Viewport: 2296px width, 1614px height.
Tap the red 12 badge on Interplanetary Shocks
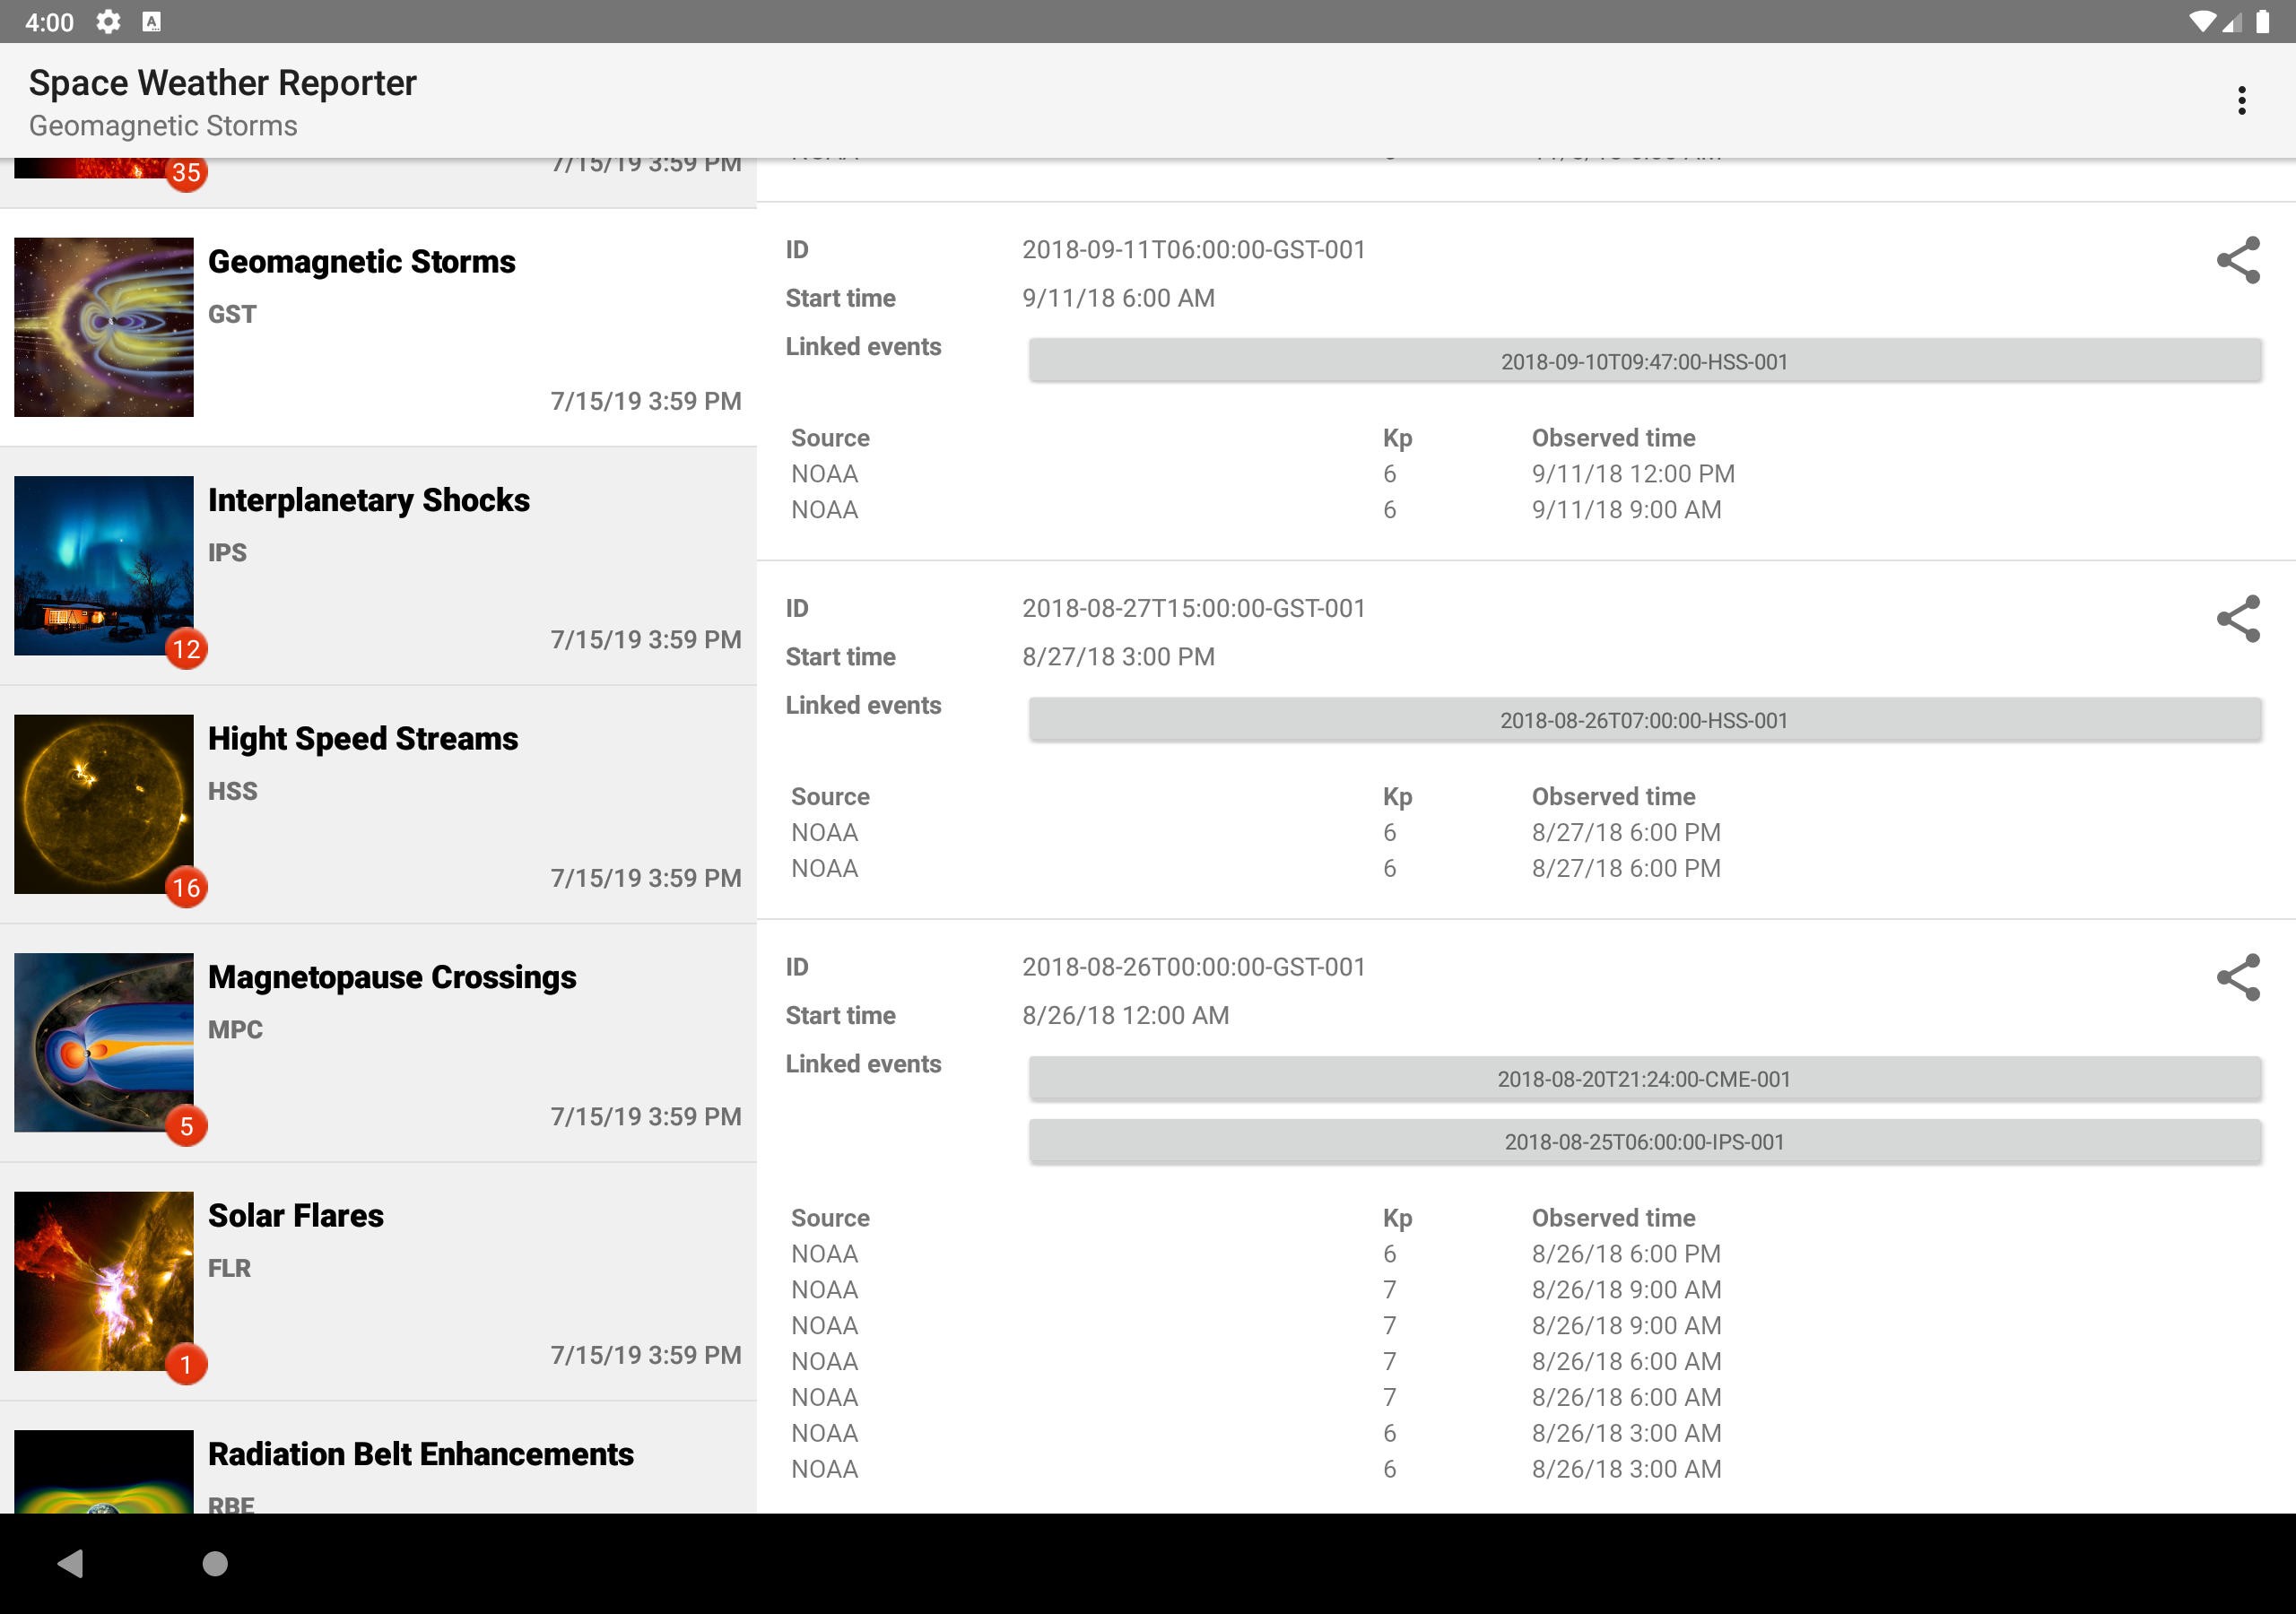[x=186, y=649]
